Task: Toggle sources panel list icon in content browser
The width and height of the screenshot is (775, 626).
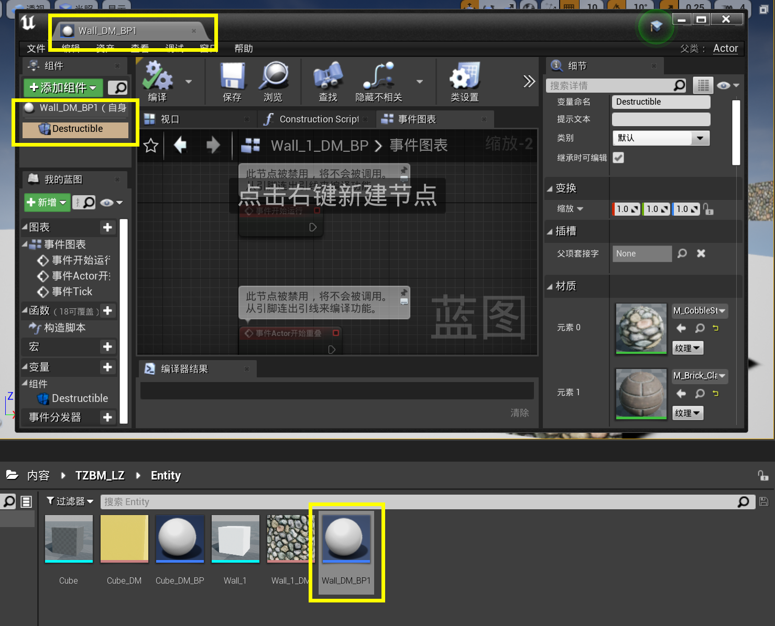Action: click(26, 502)
